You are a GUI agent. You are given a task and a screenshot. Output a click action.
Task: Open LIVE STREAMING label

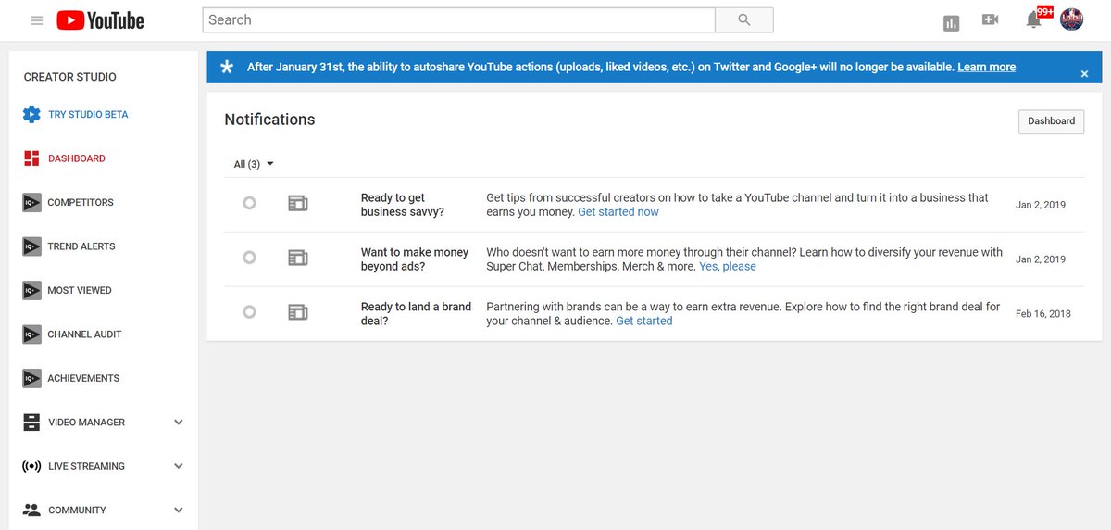pyautogui.click(x=86, y=466)
